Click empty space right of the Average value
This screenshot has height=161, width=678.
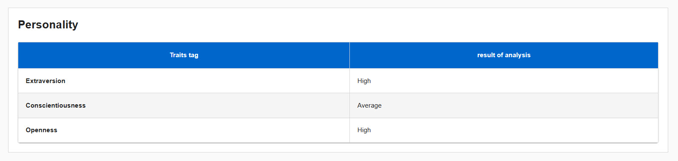(519, 105)
